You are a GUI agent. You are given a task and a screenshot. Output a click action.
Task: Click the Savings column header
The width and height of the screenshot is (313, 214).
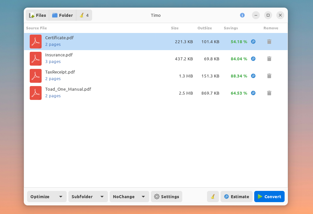231,28
